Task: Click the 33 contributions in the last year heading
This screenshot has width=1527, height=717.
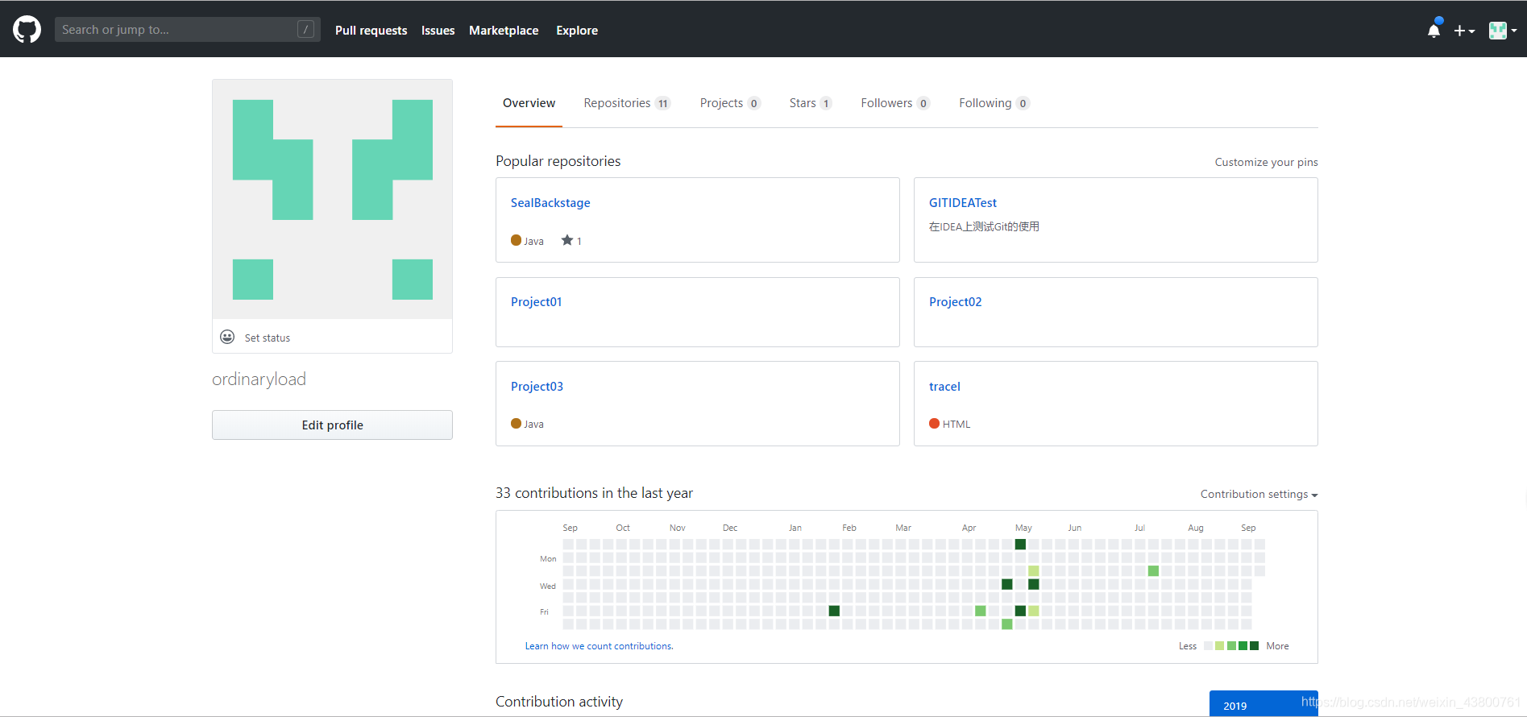Action: 594,493
